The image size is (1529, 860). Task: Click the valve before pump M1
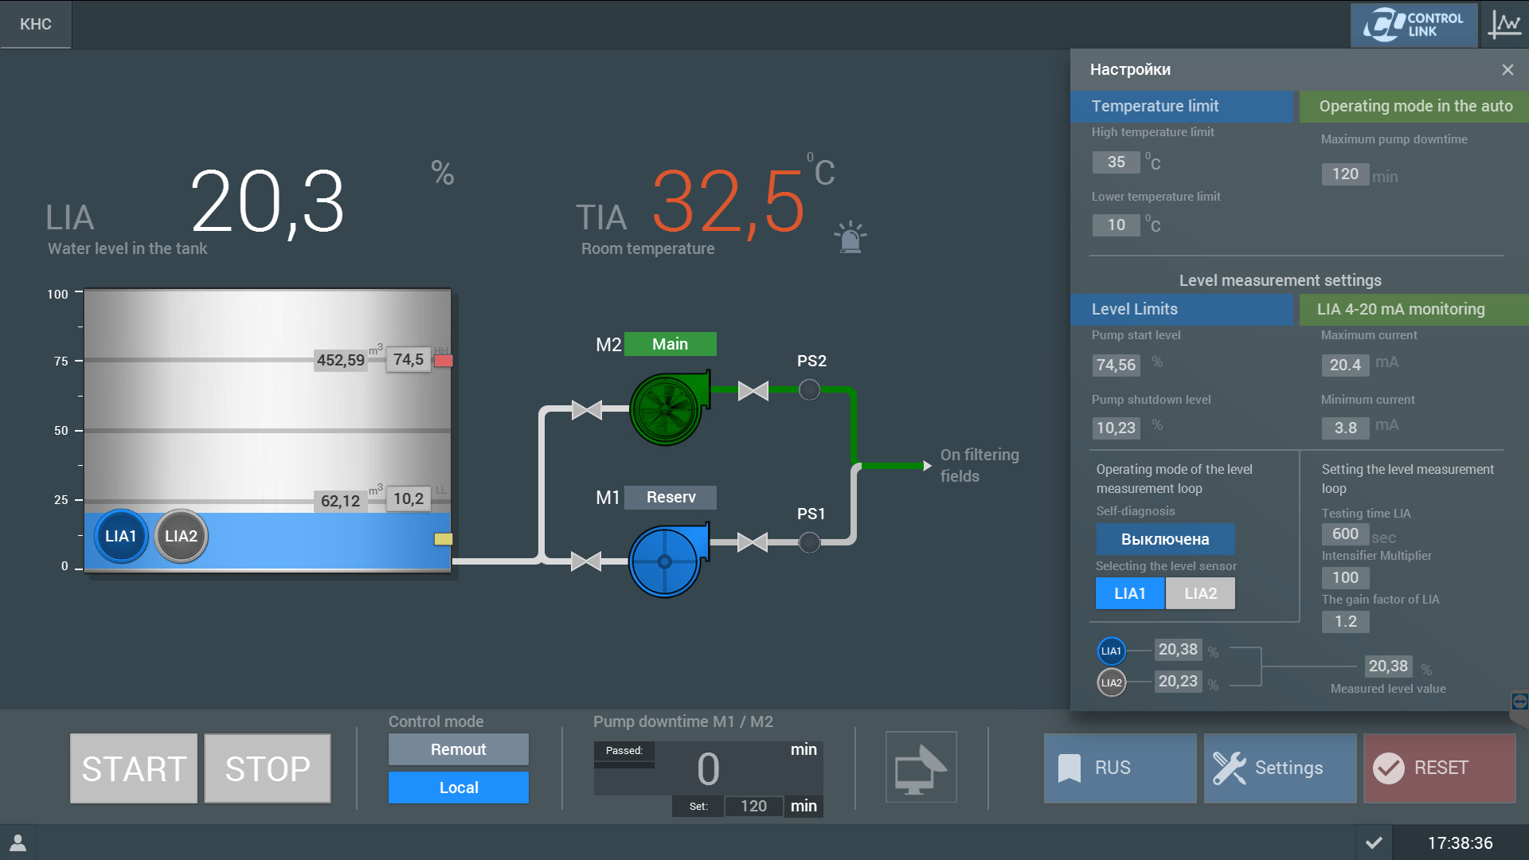point(587,561)
